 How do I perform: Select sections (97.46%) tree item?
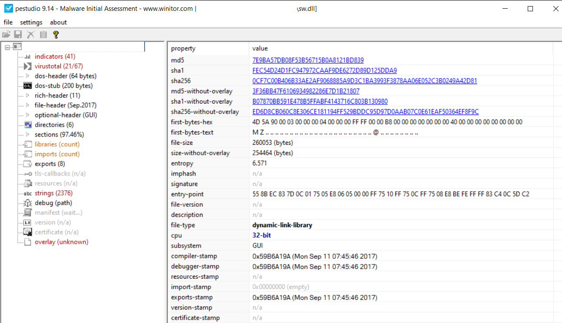60,134
